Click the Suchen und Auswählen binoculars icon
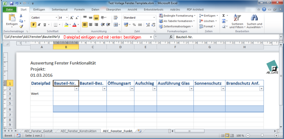Image resolution: width=284 pixels, height=139 pixels. [254, 18]
